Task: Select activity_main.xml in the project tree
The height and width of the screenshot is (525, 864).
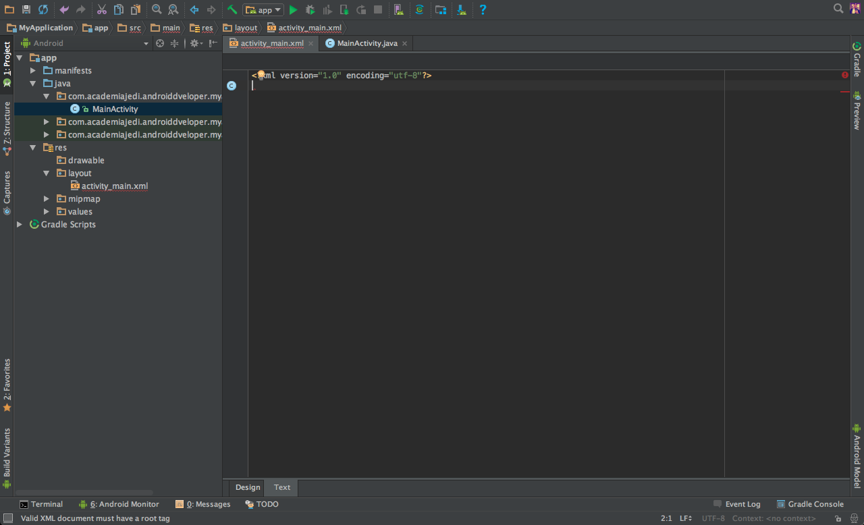Action: pyautogui.click(x=114, y=186)
